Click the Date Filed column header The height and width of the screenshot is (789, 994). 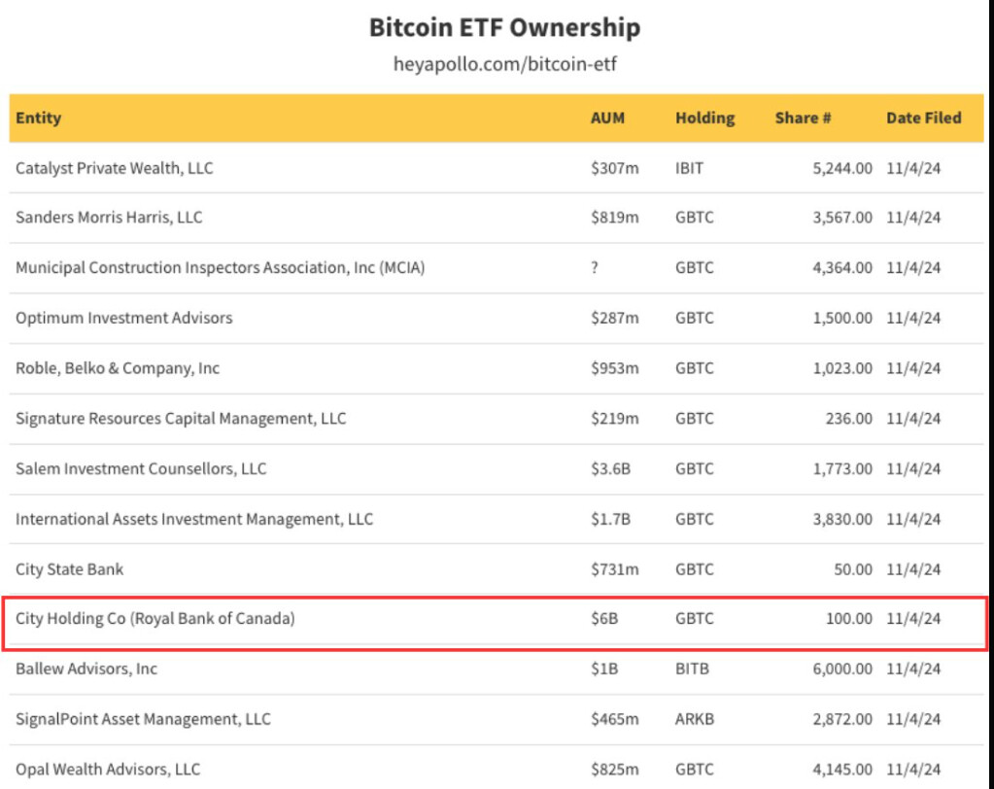923,118
